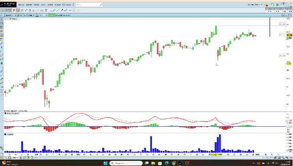Click the 25,00 price level label
This screenshot has height=166, width=293.
[282, 56]
